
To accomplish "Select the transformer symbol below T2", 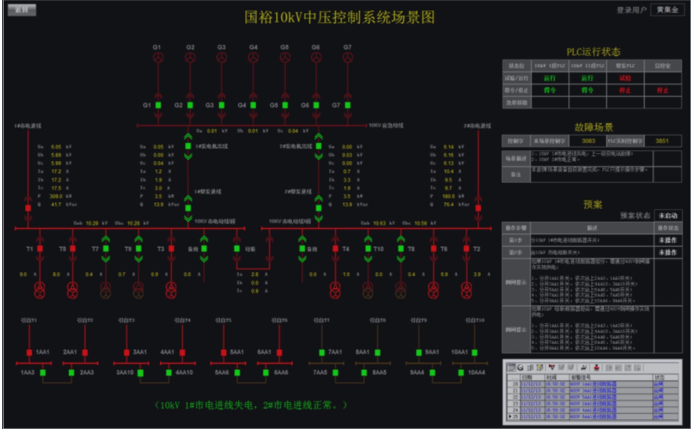I will (466, 291).
